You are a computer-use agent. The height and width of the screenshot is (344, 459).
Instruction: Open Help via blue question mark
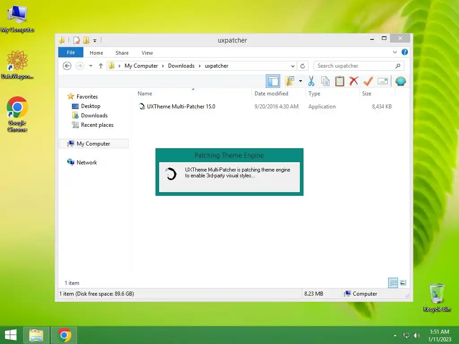pyautogui.click(x=405, y=52)
